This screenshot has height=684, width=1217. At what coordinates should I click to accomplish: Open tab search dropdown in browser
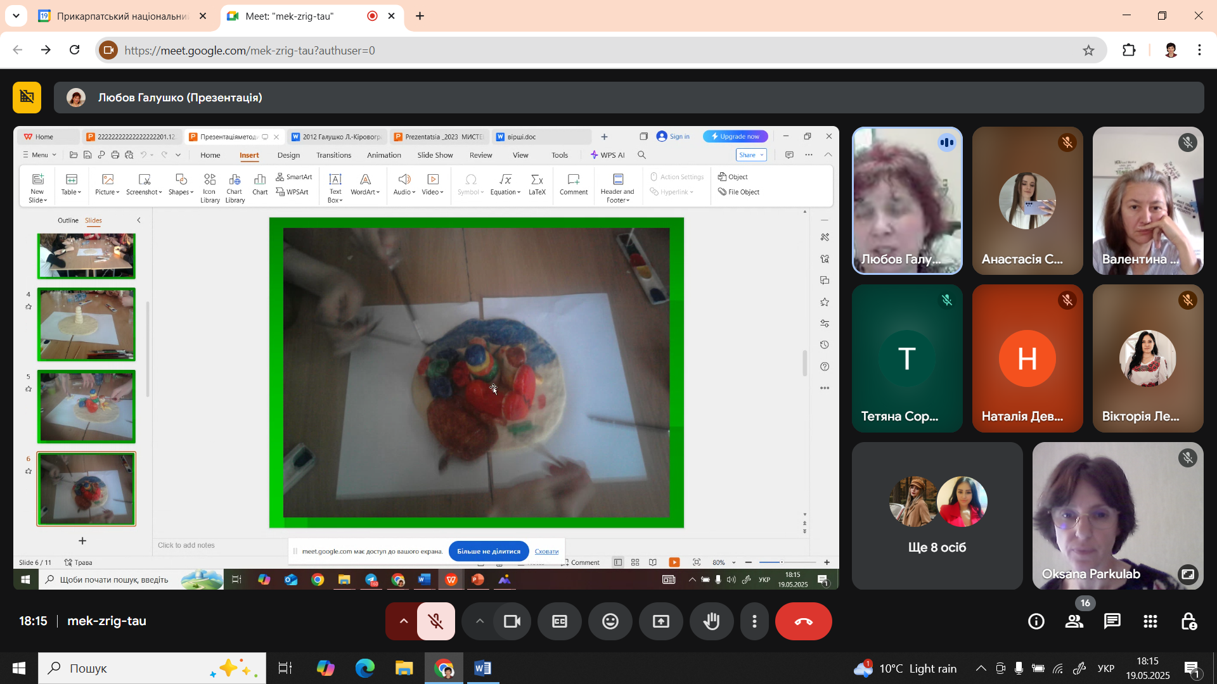(x=16, y=16)
